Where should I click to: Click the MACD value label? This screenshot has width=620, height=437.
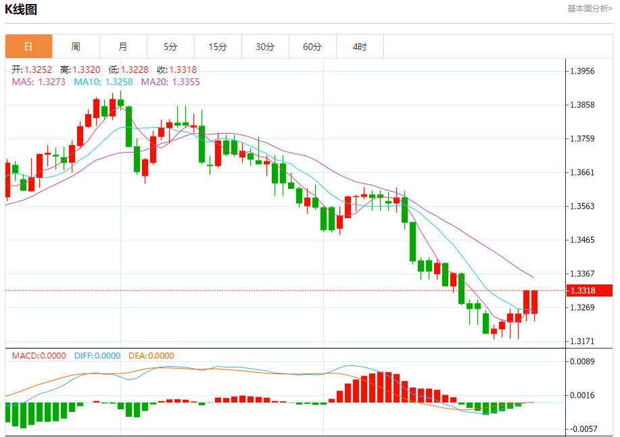(39, 356)
